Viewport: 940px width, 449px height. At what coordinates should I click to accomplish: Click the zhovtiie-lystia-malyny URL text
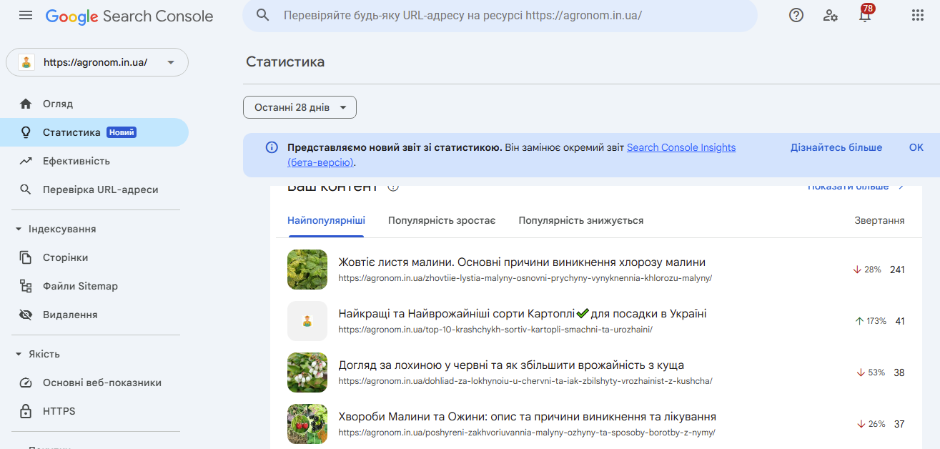pos(525,278)
